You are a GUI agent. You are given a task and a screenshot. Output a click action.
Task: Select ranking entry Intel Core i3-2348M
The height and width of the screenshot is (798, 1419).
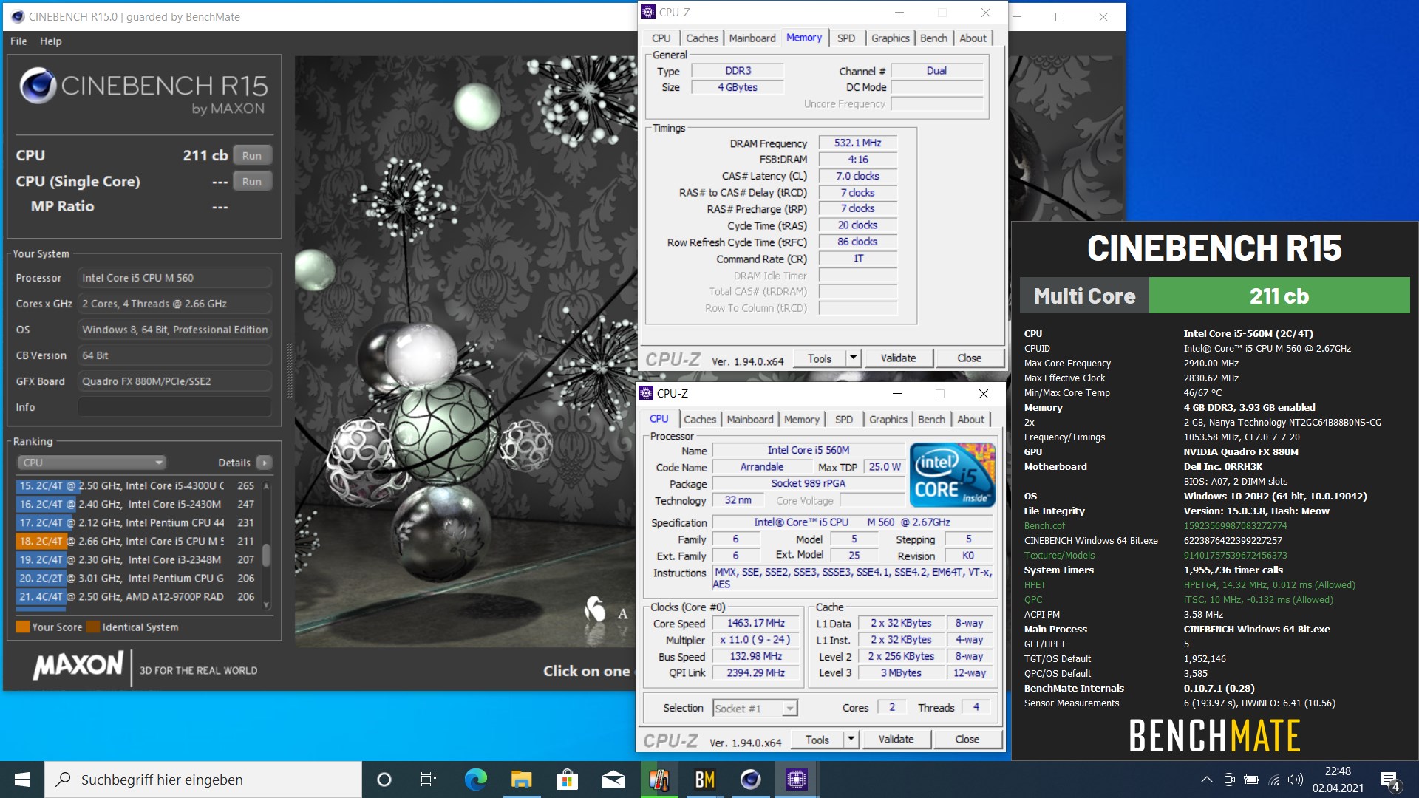tap(137, 559)
